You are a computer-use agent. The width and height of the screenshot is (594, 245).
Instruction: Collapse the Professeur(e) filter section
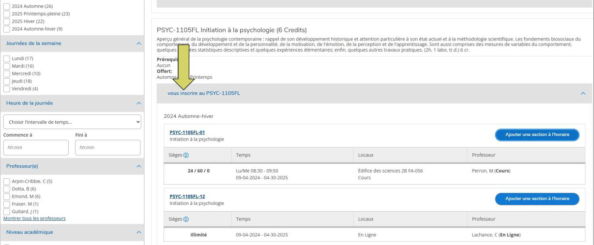(139, 166)
